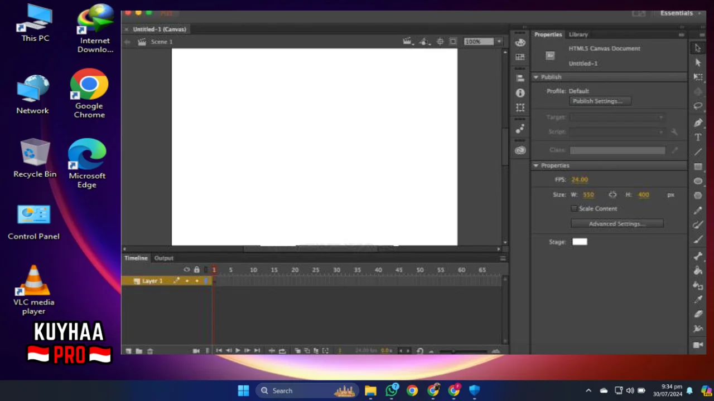The width and height of the screenshot is (714, 401).
Task: Click the FPS value 24.00
Action: [580, 180]
